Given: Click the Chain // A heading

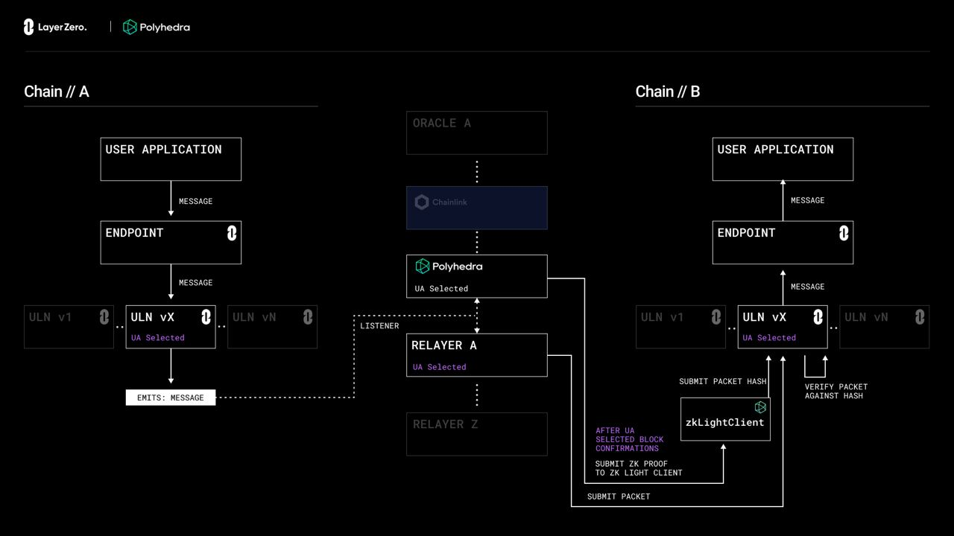Looking at the screenshot, I should tap(57, 92).
